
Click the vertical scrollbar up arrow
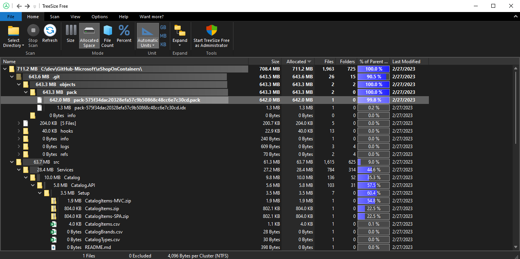click(515, 69)
